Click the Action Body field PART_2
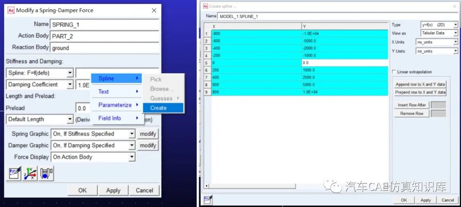 tap(105, 36)
